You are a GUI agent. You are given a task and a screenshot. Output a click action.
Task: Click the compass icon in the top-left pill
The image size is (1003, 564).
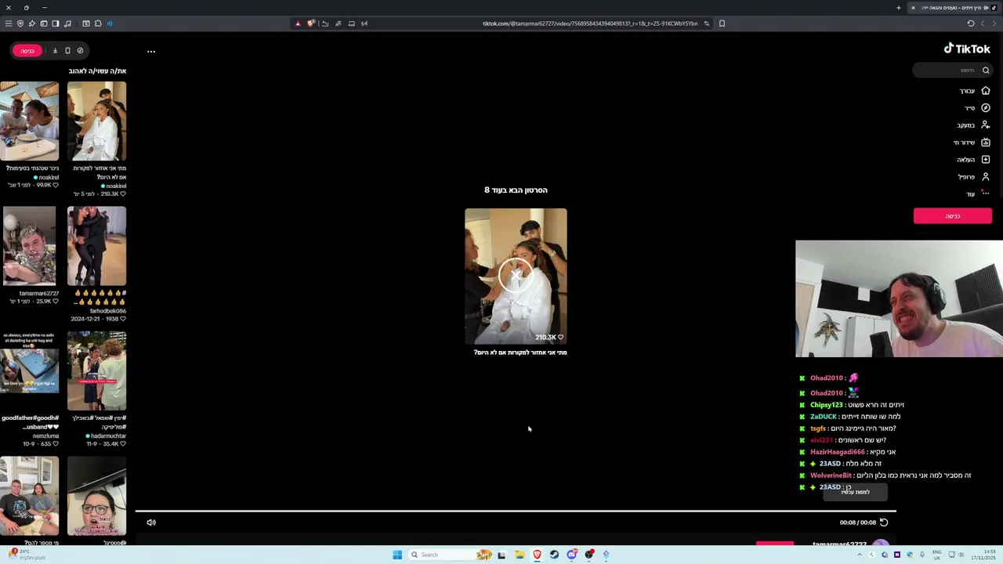[80, 51]
